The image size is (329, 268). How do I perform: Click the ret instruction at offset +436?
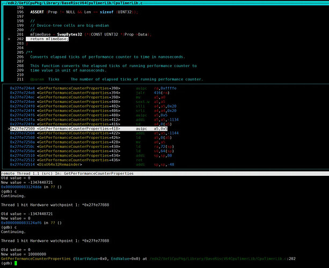139,159
